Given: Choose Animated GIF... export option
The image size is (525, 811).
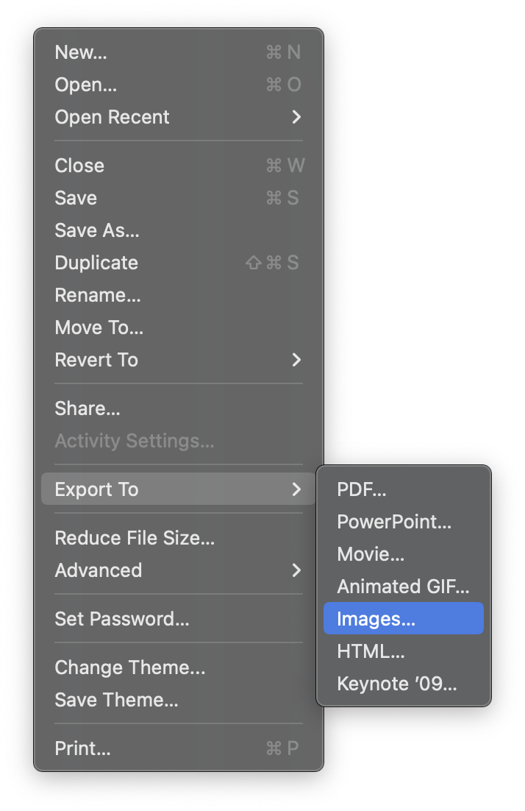Looking at the screenshot, I should tap(403, 587).
